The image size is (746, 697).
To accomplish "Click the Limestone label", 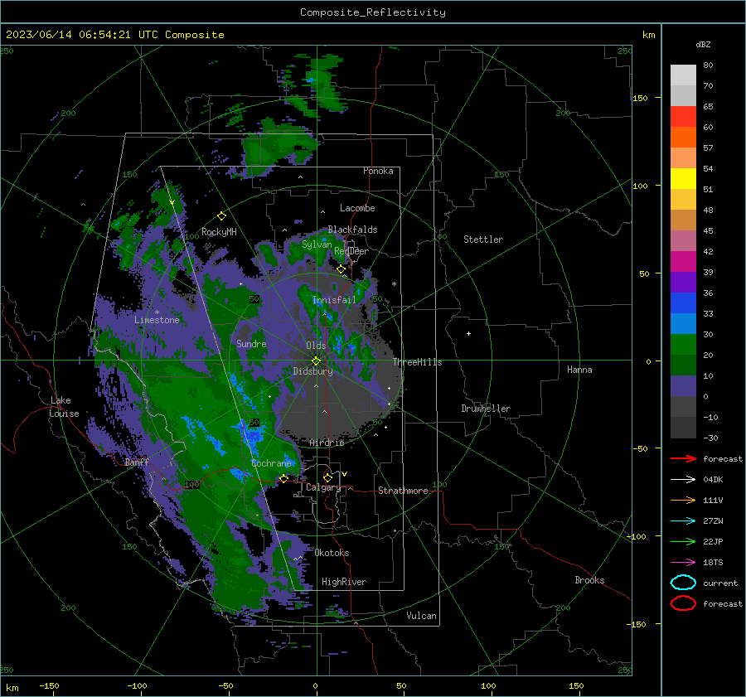I will [157, 320].
